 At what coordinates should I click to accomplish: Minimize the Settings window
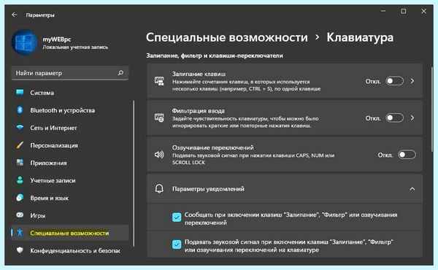383,11
